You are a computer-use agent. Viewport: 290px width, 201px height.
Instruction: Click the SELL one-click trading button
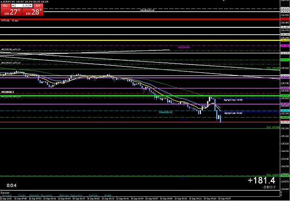tap(6, 6)
